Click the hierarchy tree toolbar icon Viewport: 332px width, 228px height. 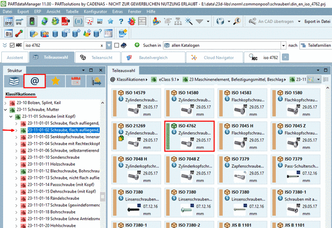click(x=178, y=22)
